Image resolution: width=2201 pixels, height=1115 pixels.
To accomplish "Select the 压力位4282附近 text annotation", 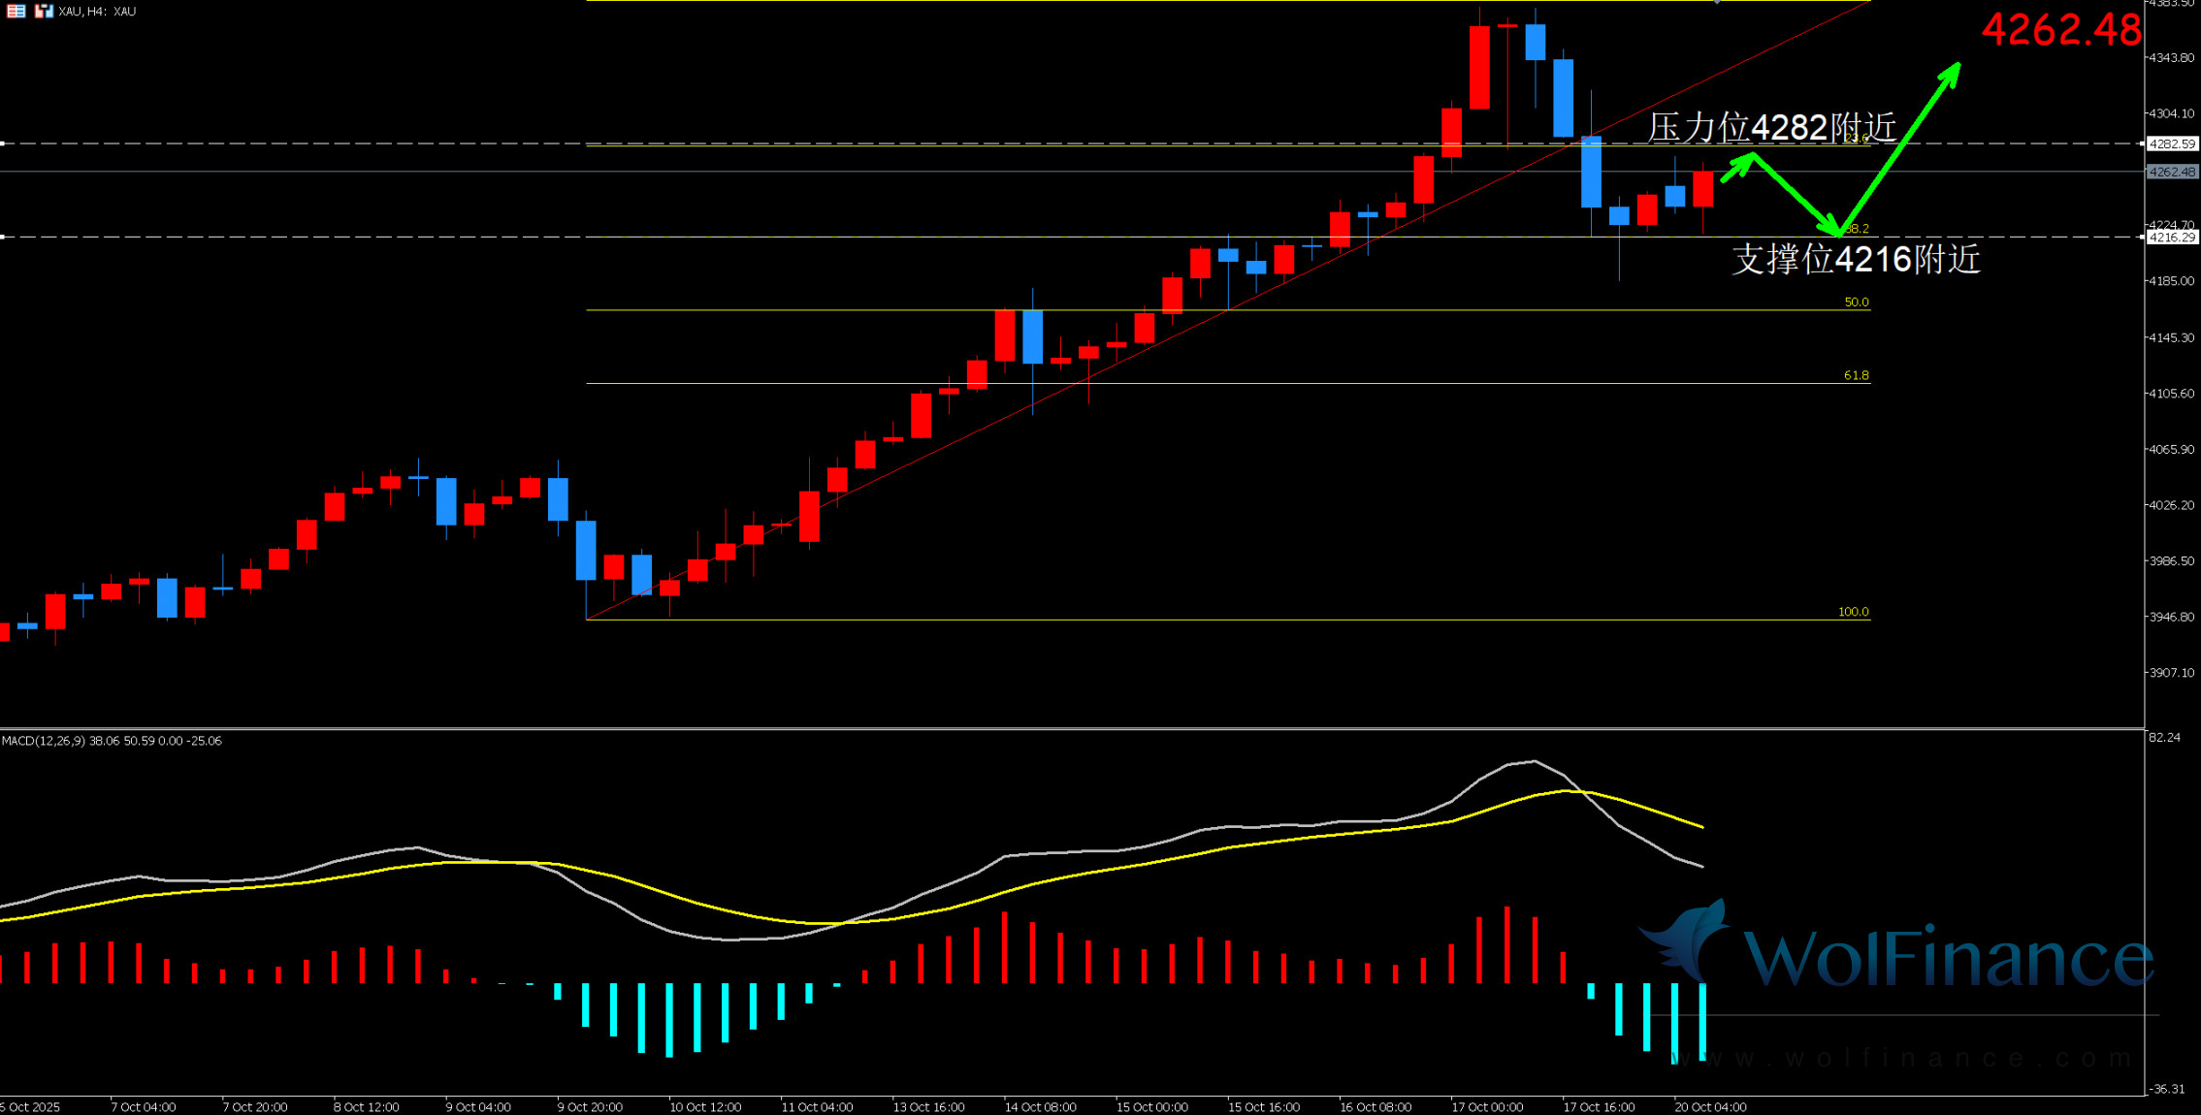I will click(x=1771, y=127).
